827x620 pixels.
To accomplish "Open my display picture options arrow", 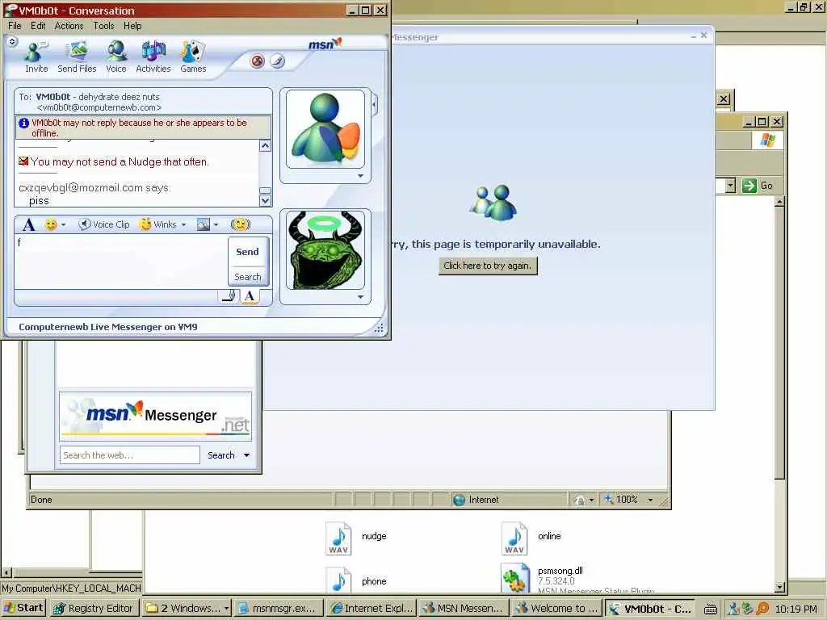I will pos(361,297).
